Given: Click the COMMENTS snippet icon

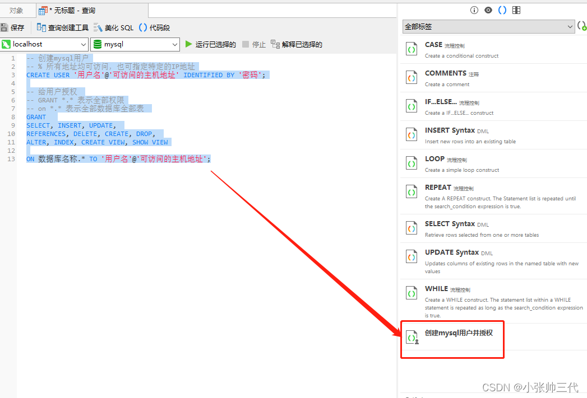Looking at the screenshot, I should pyautogui.click(x=412, y=78).
